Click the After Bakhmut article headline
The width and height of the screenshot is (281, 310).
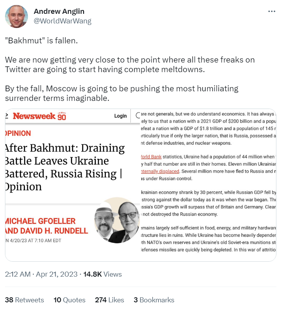[x=65, y=167]
